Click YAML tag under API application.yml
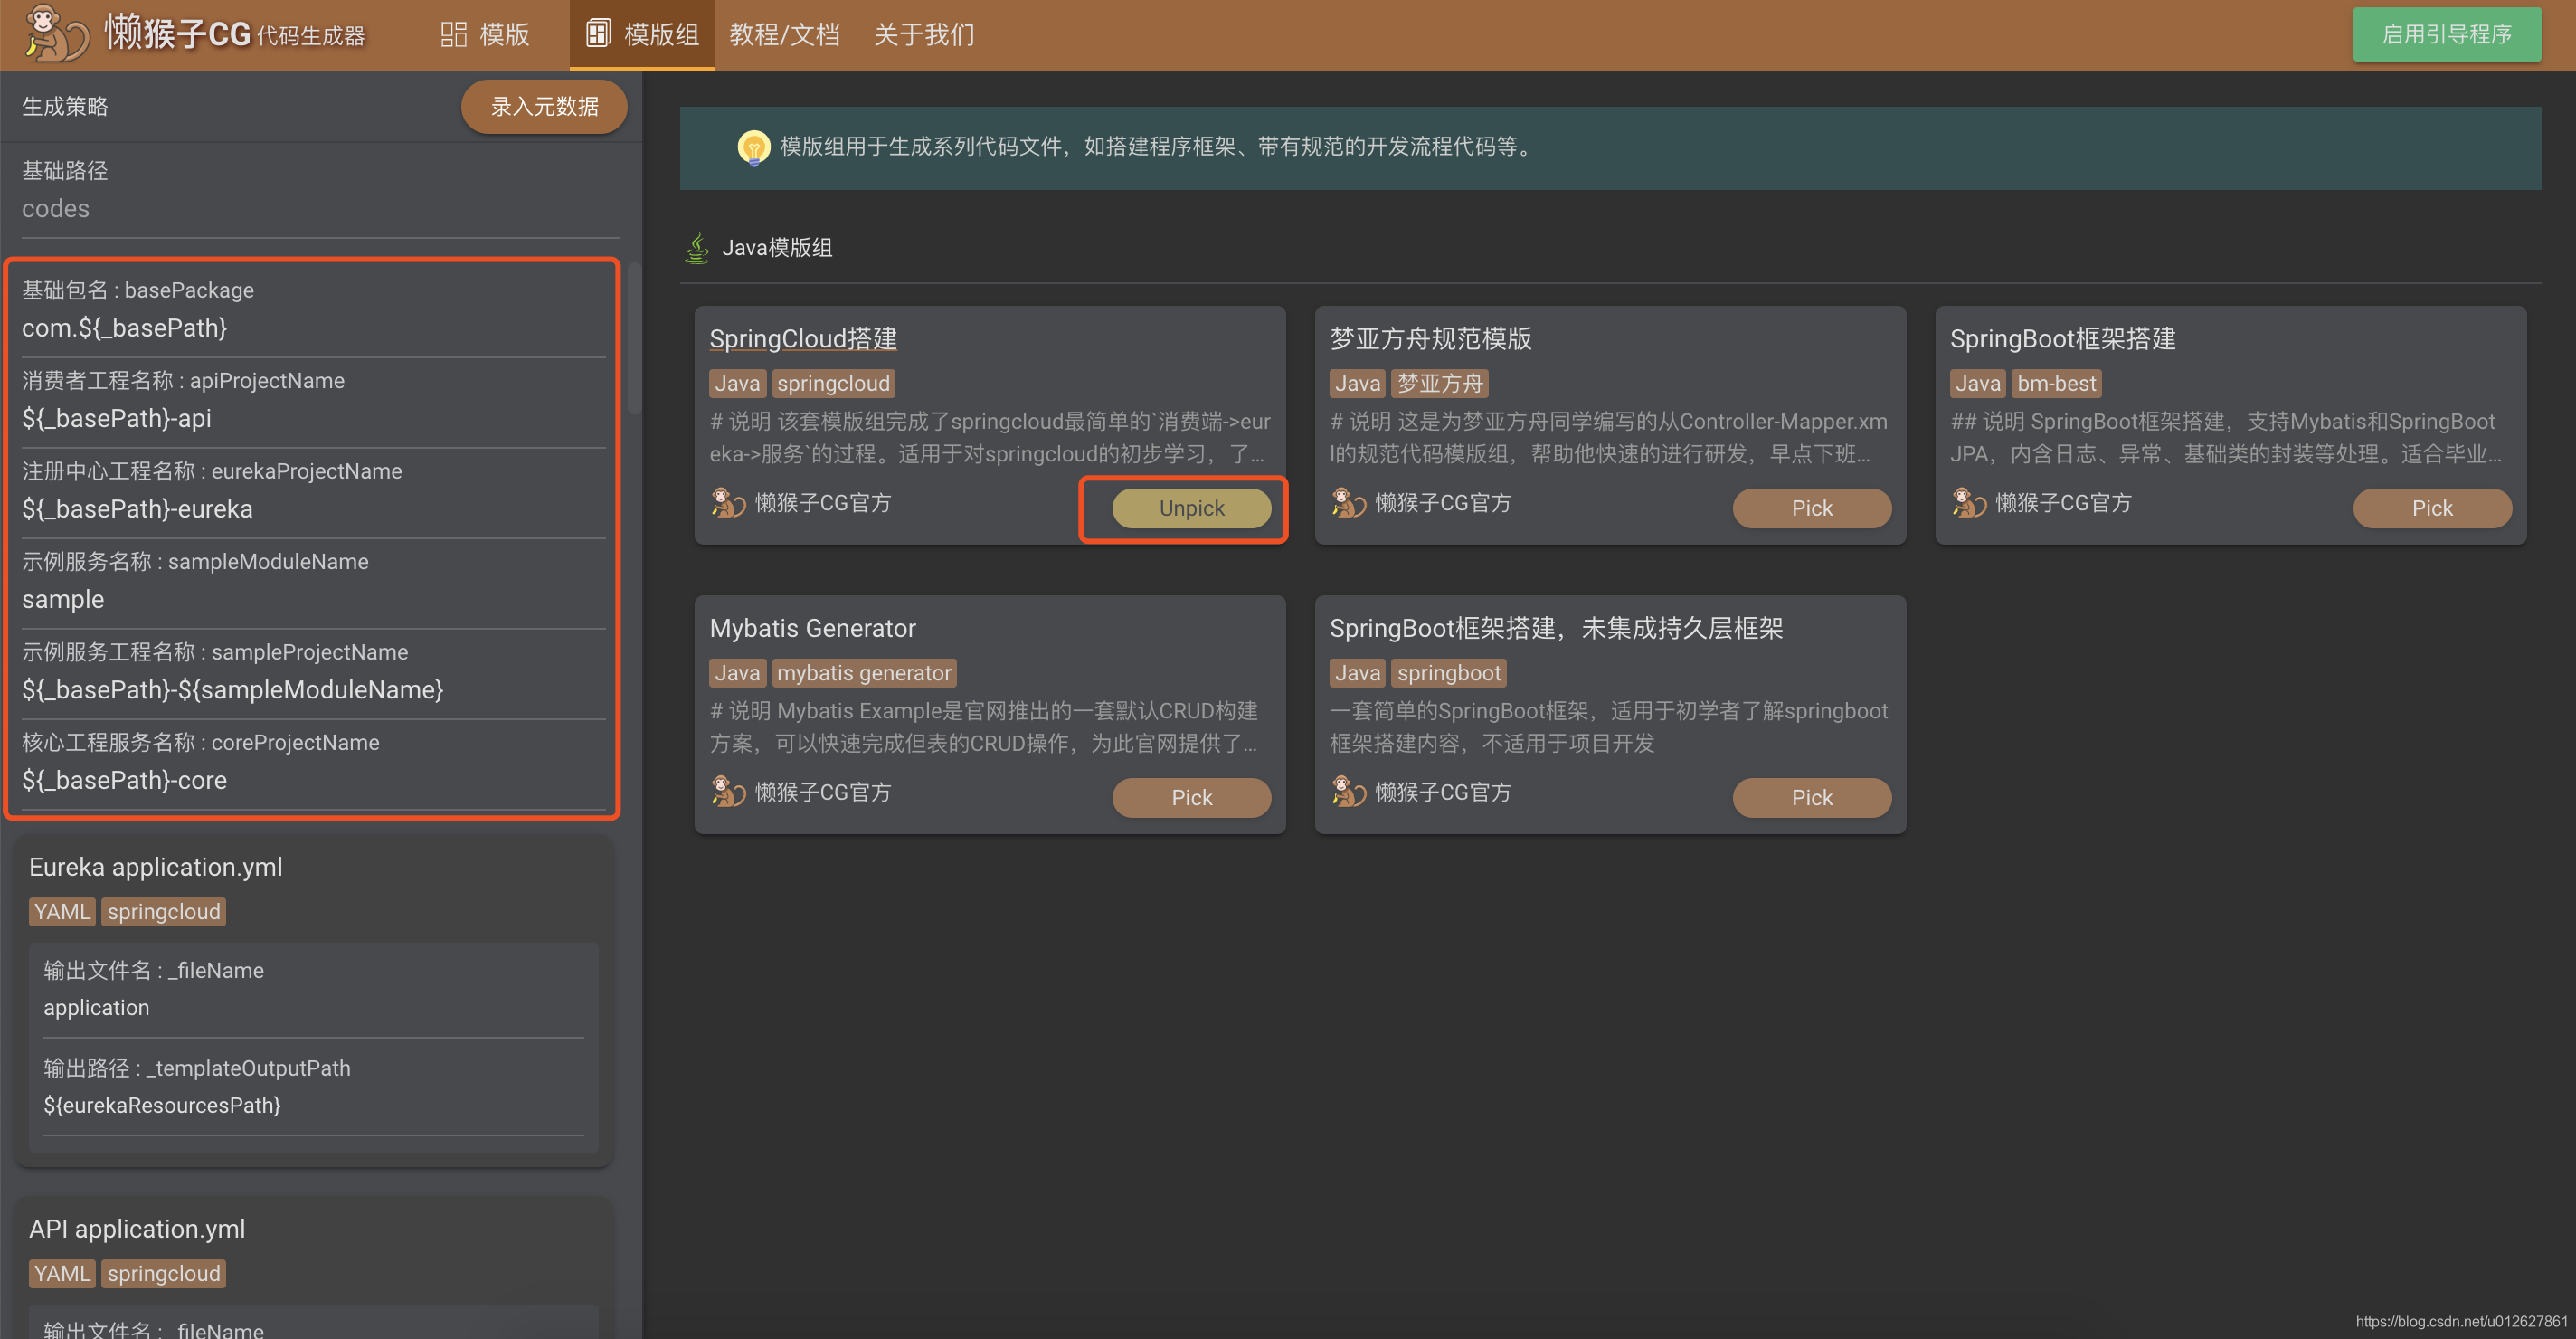This screenshot has width=2576, height=1339. tap(62, 1274)
